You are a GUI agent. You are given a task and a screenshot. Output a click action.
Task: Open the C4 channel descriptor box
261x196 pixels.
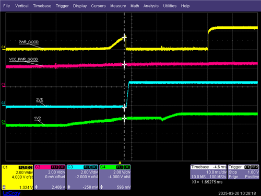tap(115, 177)
